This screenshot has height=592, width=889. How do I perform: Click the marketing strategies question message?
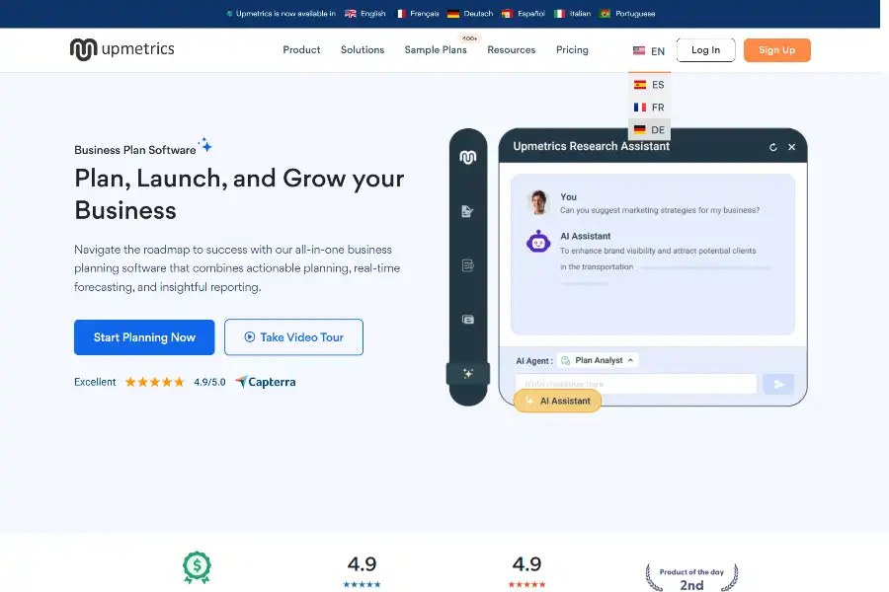660,210
